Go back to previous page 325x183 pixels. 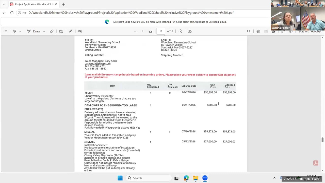[x=4, y=13]
